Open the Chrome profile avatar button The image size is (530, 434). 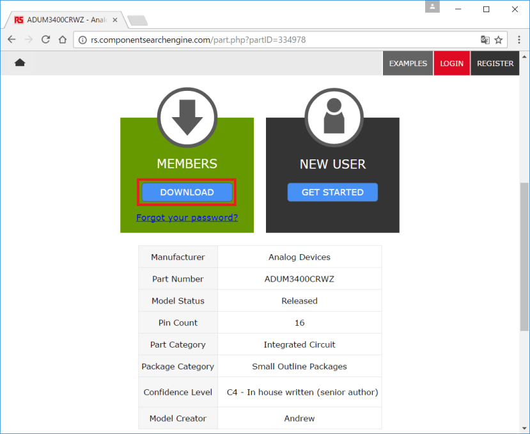(x=432, y=7)
